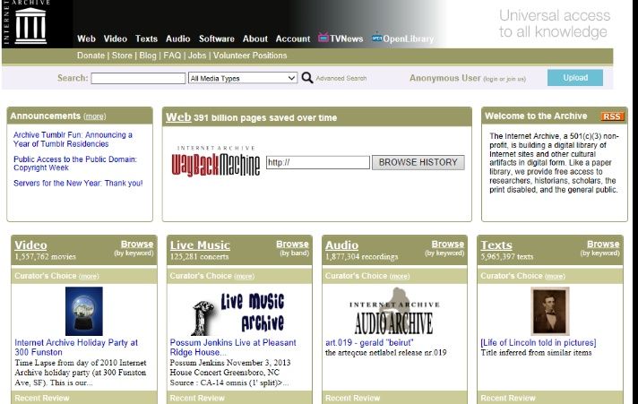638x404 pixels.
Task: Open art.019 - gerald "beirut" link
Action: click(369, 342)
